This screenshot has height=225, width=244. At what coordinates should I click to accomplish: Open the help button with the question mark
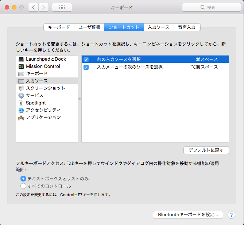click(231, 215)
